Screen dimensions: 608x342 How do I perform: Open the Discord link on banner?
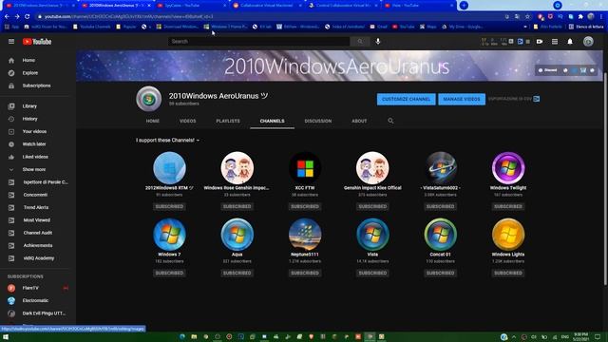pyautogui.click(x=547, y=70)
